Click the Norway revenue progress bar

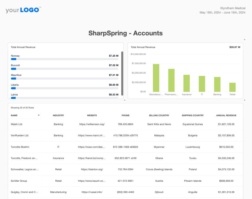pos(65,59)
